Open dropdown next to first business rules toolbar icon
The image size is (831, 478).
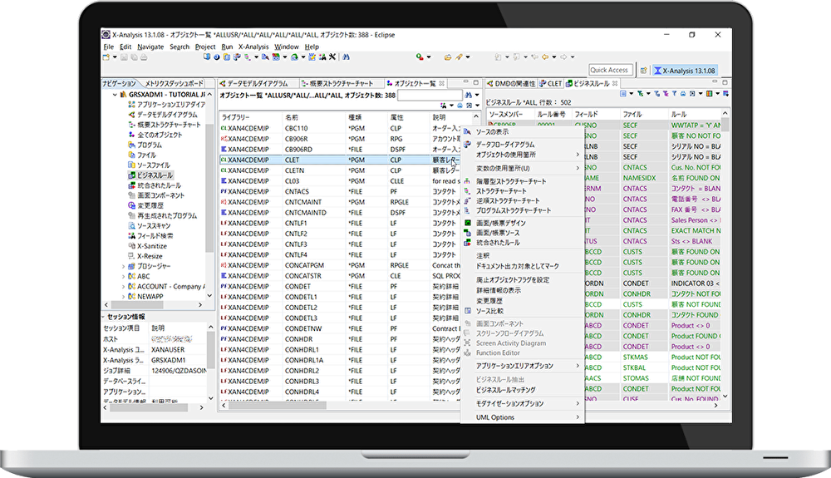[632, 94]
